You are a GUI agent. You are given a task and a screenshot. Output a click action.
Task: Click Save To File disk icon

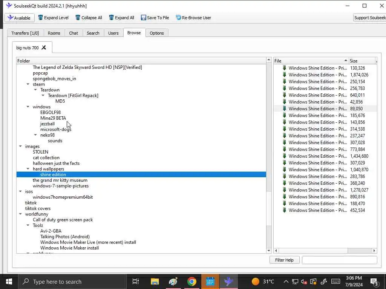(144, 17)
